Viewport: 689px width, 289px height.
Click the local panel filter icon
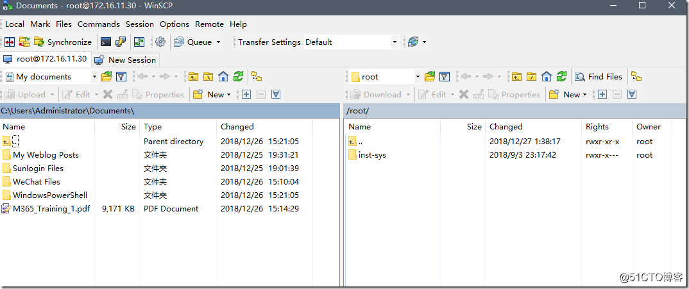pyautogui.click(x=121, y=77)
